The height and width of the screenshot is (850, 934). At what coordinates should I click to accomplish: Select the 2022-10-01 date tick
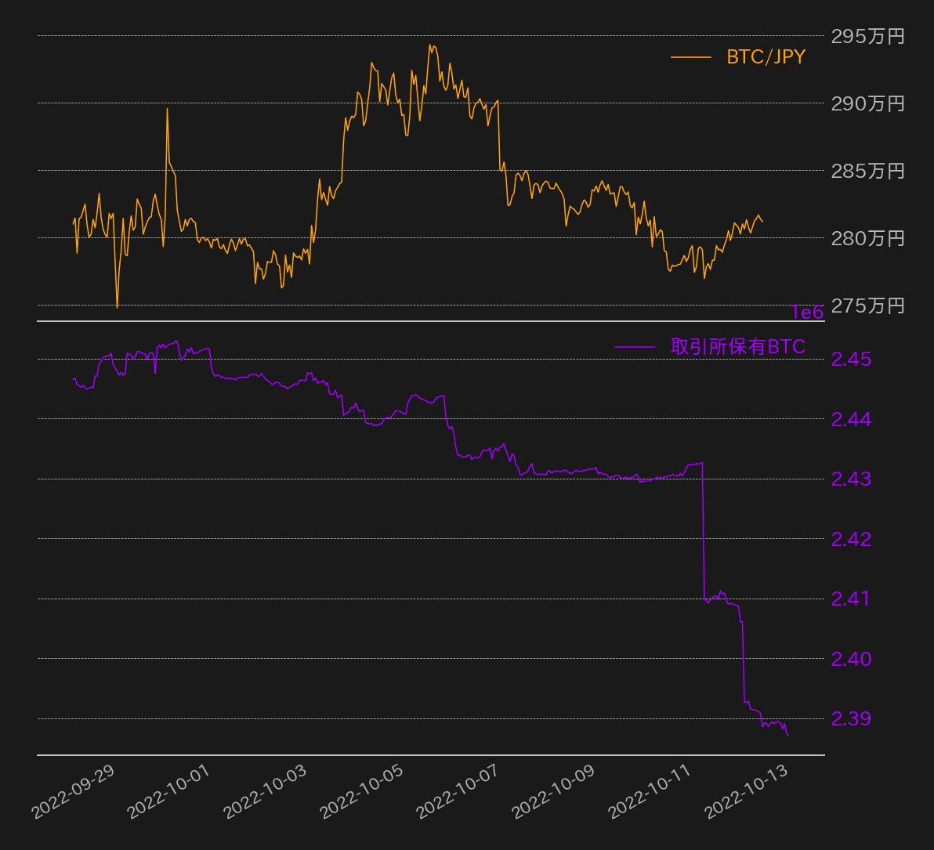point(170,791)
